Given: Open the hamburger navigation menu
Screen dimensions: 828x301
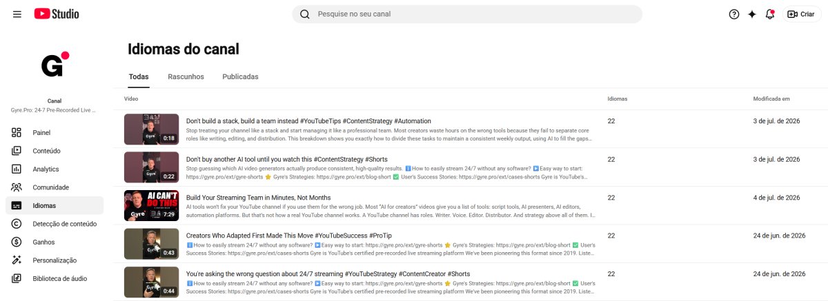Looking at the screenshot, I should tap(17, 14).
